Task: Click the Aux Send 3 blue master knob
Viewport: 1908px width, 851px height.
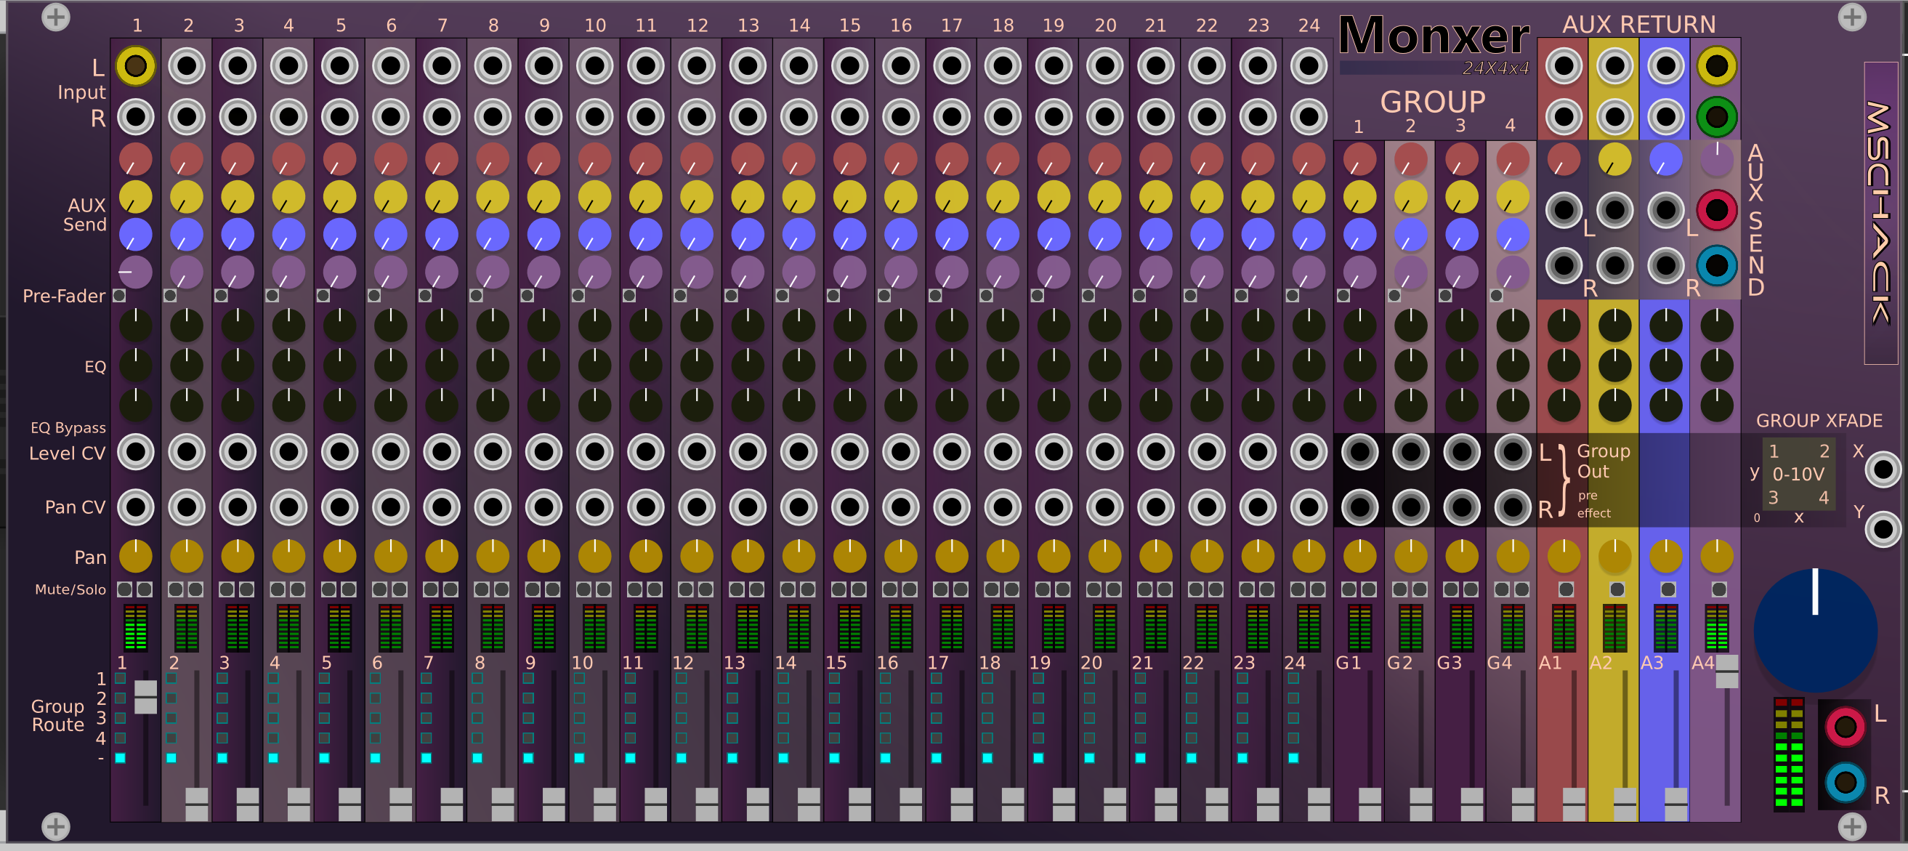Action: 1666,159
